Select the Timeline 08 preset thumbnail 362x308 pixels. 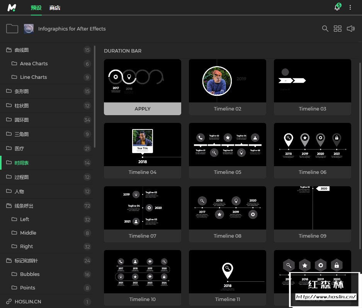(x=228, y=208)
